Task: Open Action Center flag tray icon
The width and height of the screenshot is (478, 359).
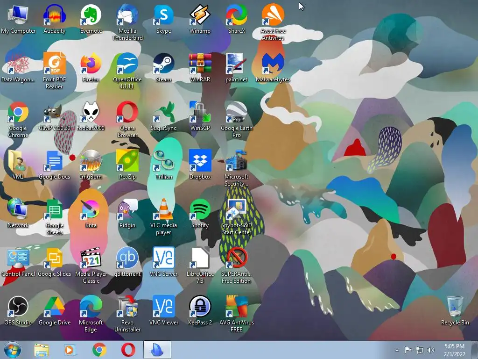Action: (408, 350)
